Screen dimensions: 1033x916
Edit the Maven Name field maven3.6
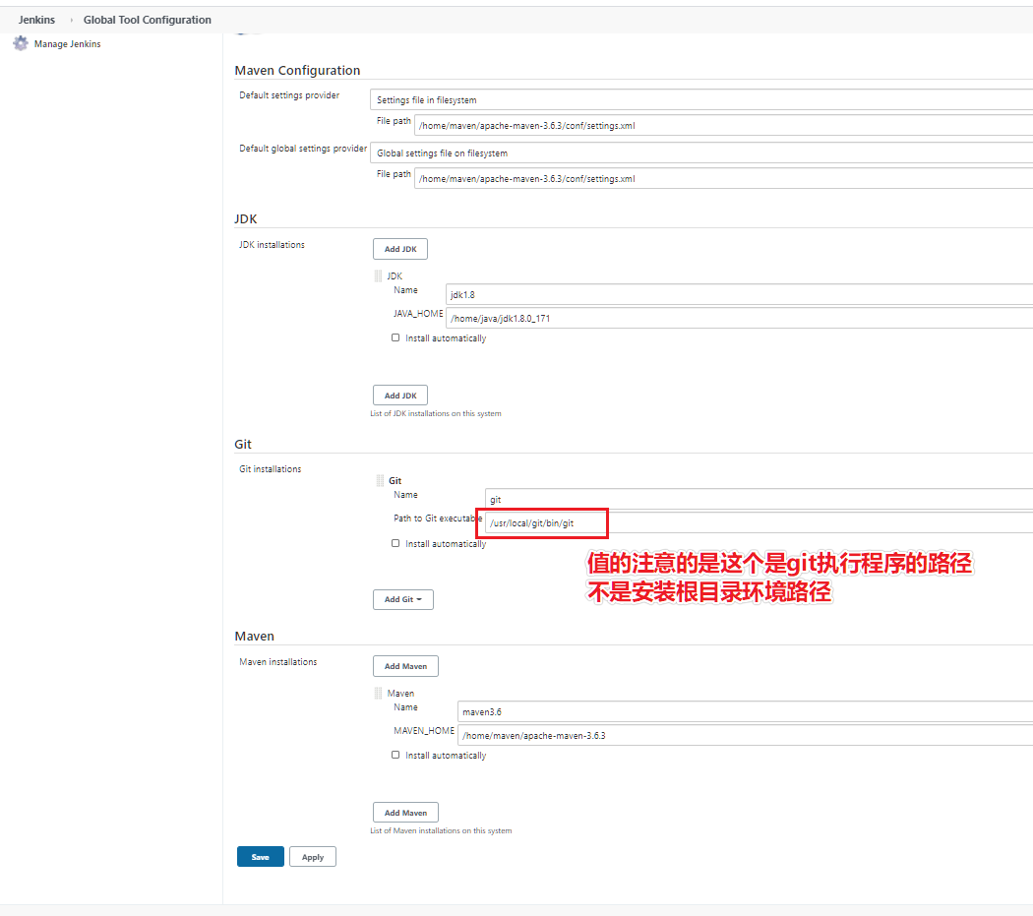click(x=745, y=711)
